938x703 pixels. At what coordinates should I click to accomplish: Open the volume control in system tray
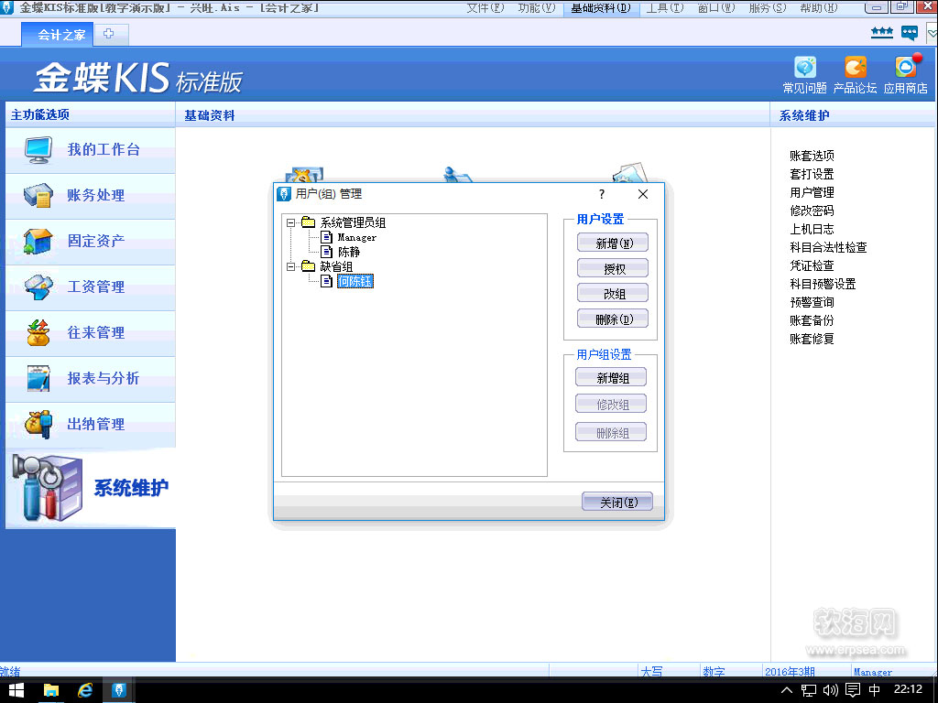tap(830, 690)
